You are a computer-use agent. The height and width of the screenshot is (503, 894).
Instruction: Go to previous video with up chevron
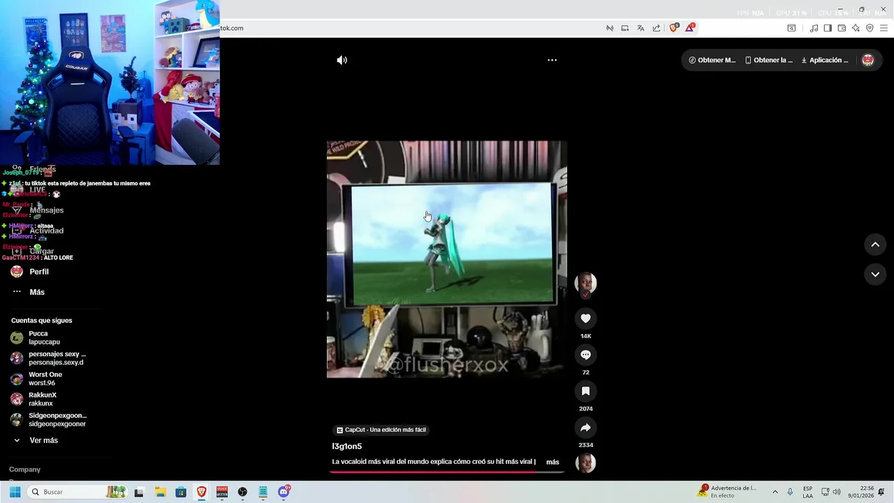coord(875,245)
